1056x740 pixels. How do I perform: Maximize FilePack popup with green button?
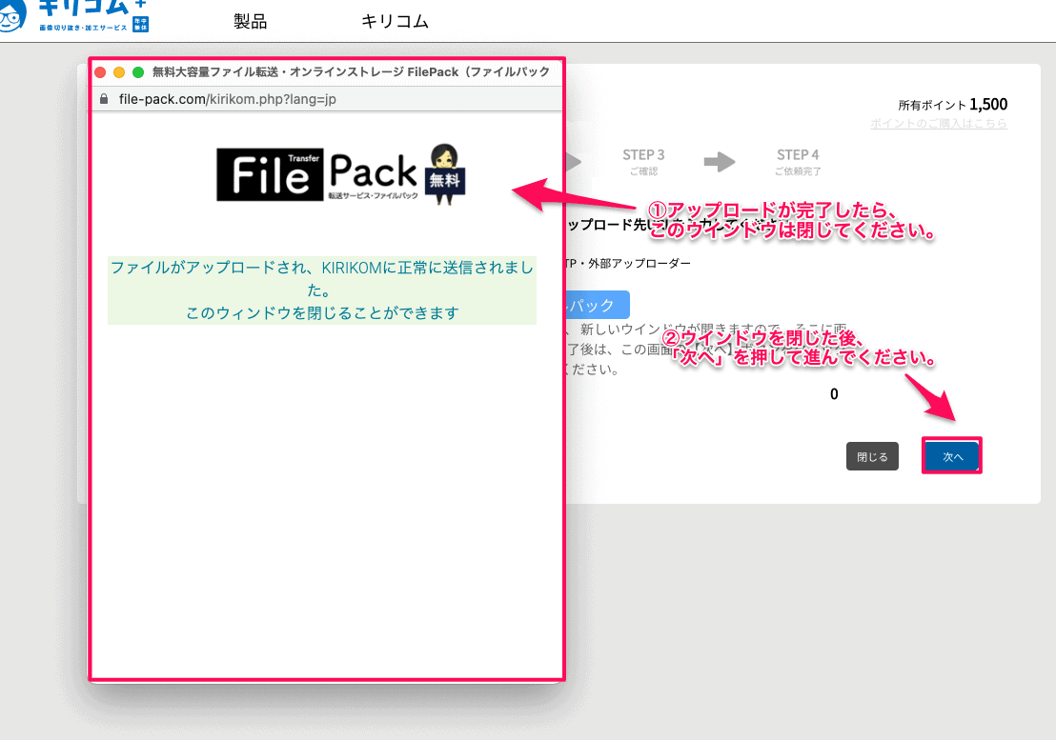138,72
